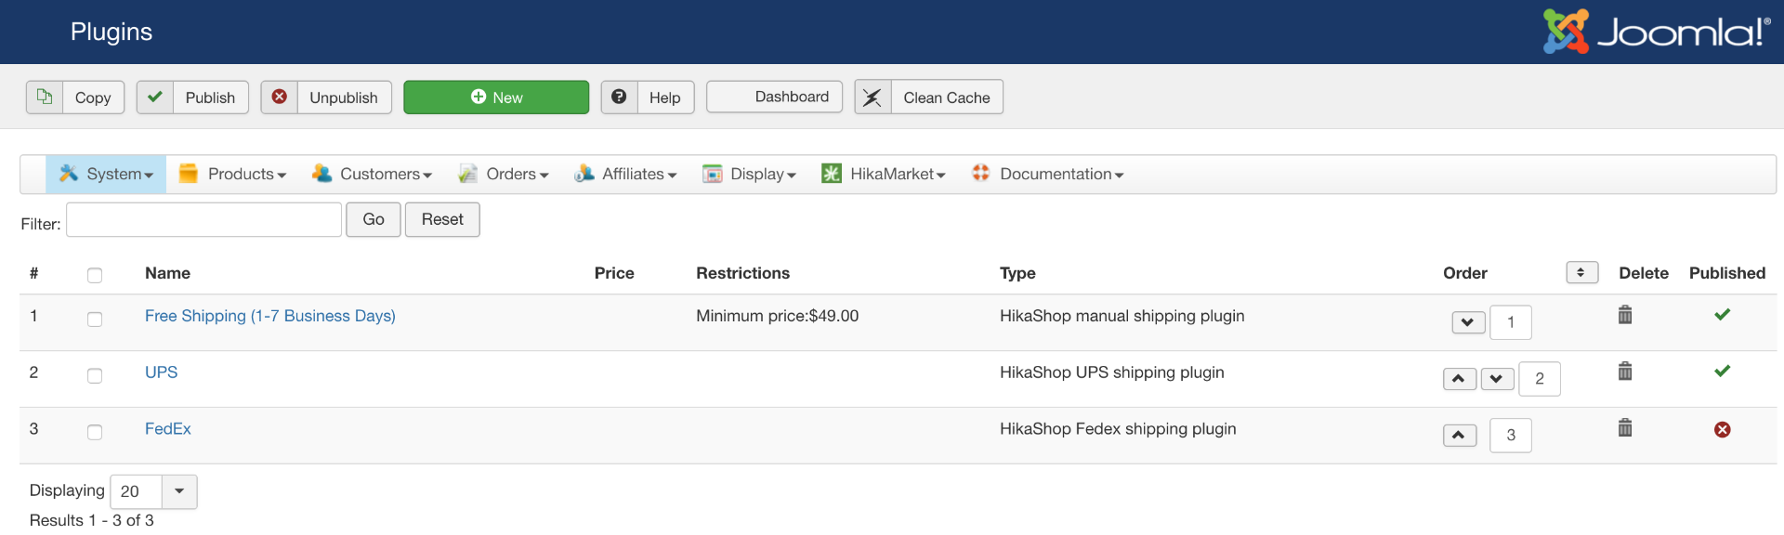Click the trash icon for UPS row
Viewport: 1784px width, 535px height.
[1624, 372]
